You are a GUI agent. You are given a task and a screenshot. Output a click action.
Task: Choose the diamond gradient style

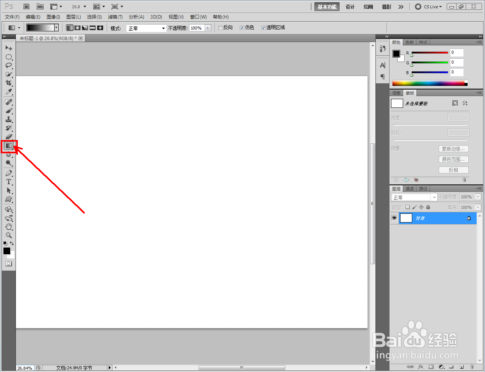pyautogui.click(x=100, y=28)
